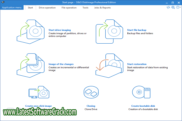Open the File operation tab
Viewport: 182px width, 121px height.
pos(69,8)
